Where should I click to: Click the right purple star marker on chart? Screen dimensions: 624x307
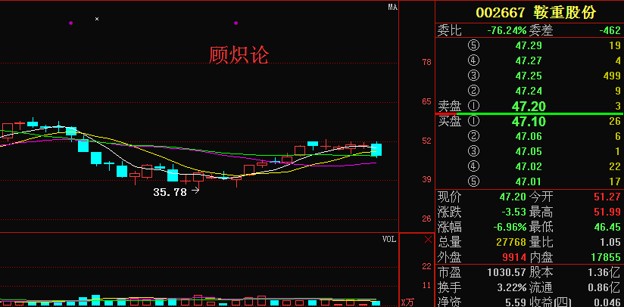(236, 23)
